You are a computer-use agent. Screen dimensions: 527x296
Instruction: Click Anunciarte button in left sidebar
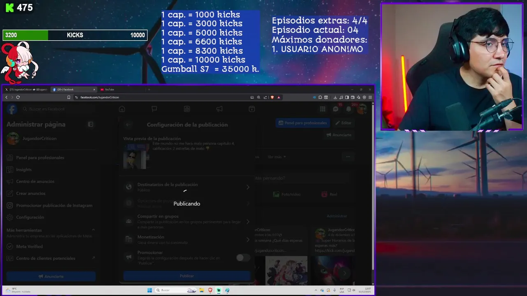[51, 276]
